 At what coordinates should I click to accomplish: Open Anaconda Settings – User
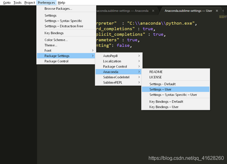point(176,89)
